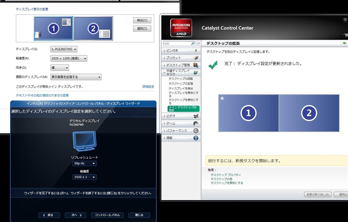
Task: Click the blue info icon beside 情報
Action: tap(196, 138)
